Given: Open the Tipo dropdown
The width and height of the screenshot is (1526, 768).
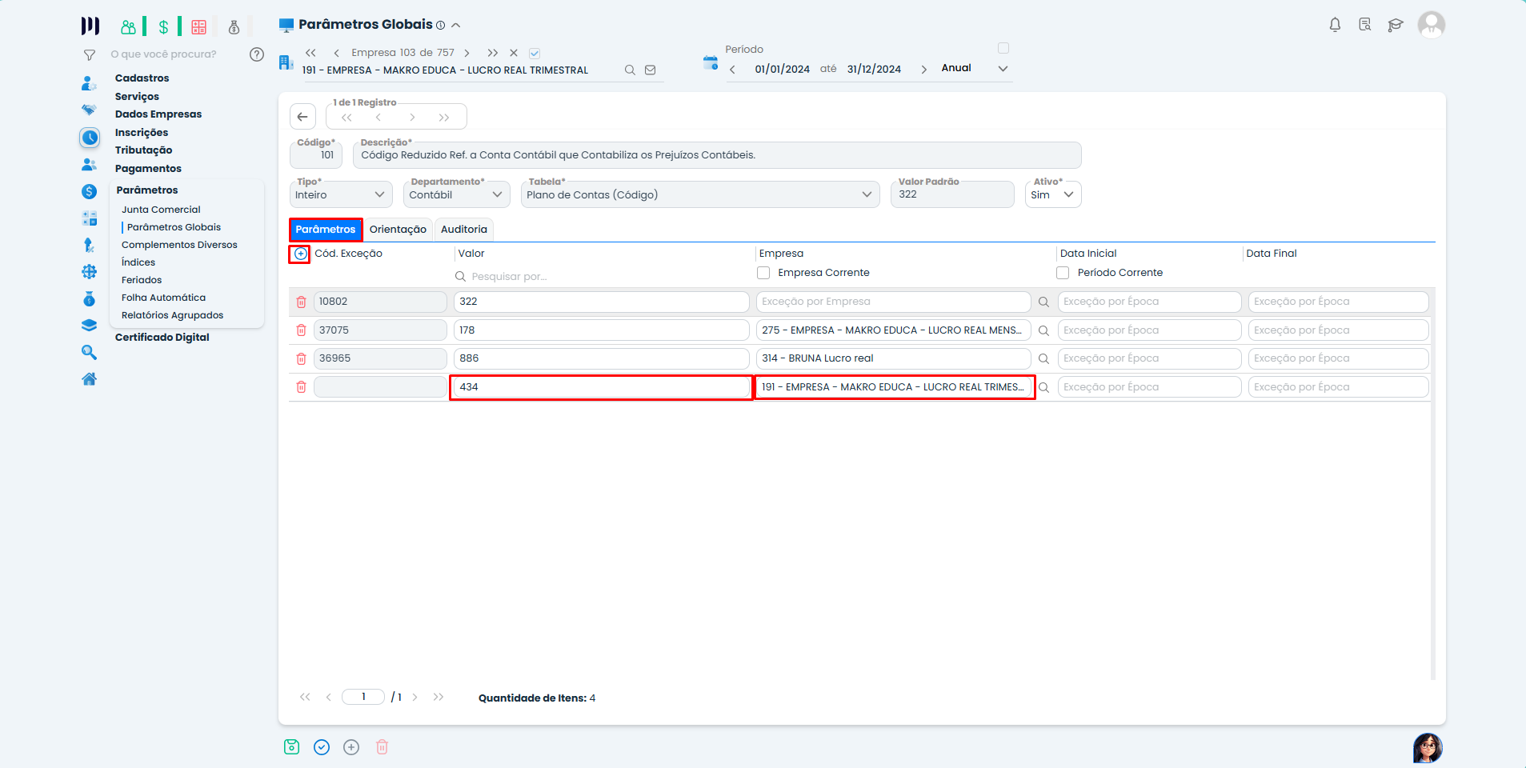Looking at the screenshot, I should (340, 194).
